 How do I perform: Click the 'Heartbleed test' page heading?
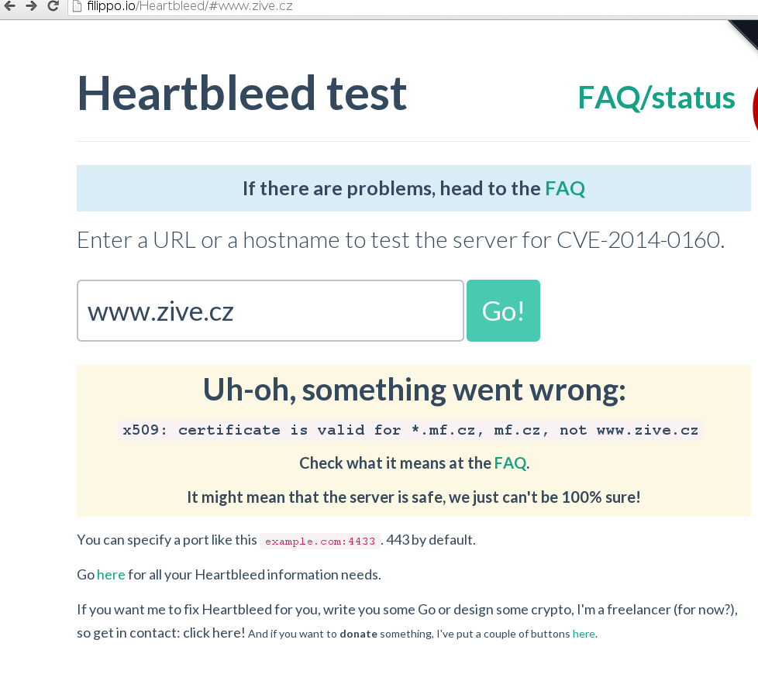click(x=242, y=94)
